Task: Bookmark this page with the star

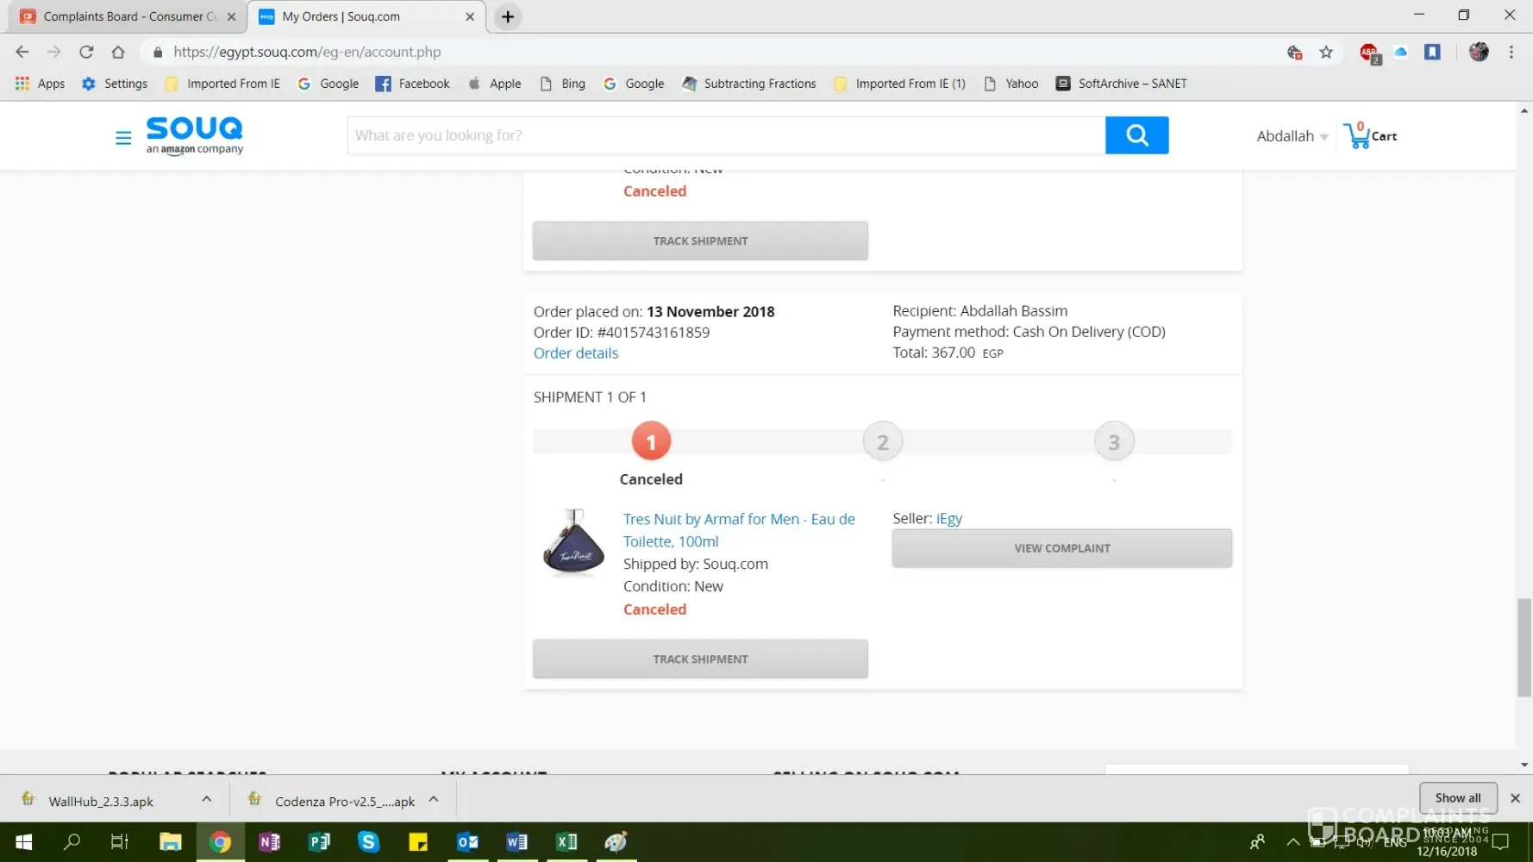Action: pos(1326,53)
